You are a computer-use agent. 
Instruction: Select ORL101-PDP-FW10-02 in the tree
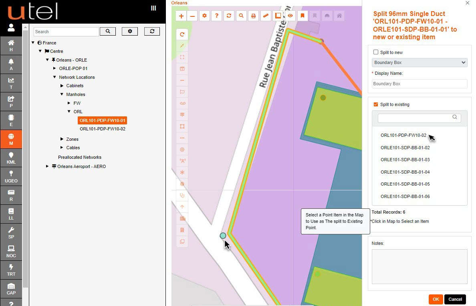[x=102, y=129]
